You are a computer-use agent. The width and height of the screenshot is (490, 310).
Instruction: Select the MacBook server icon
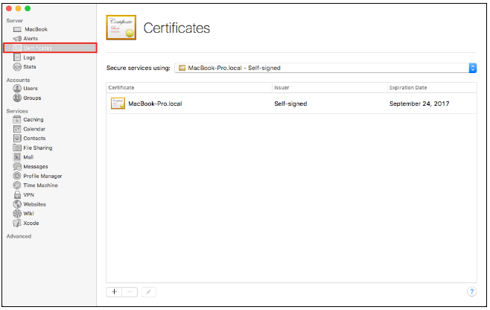17,29
